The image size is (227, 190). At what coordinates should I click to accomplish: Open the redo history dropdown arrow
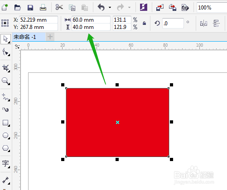[129, 7]
